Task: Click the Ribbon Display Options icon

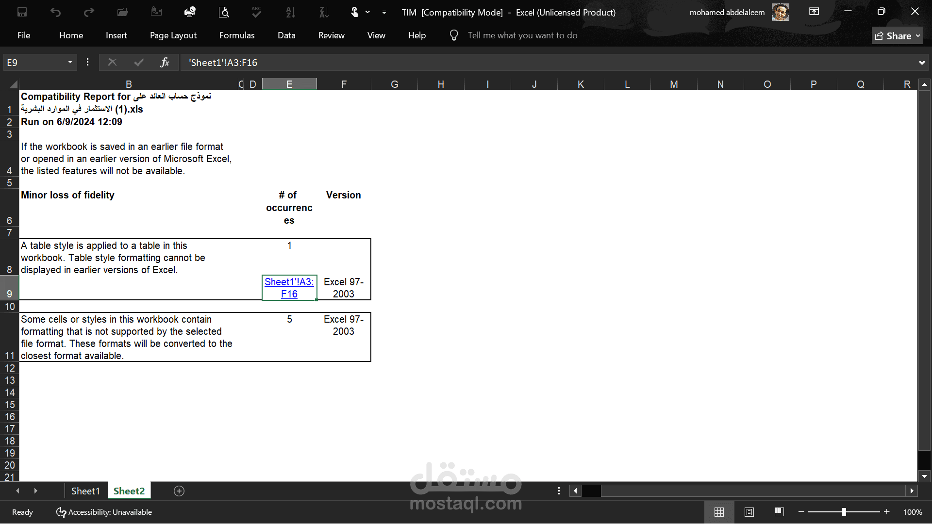Action: (x=814, y=12)
